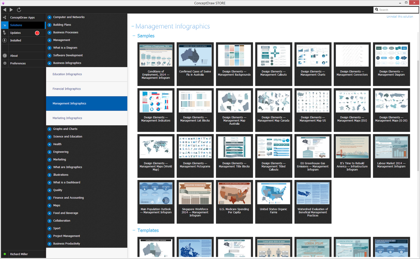The height and width of the screenshot is (259, 420).
Task: Go back with the left arrow icon
Action: pyautogui.click(x=5, y=10)
